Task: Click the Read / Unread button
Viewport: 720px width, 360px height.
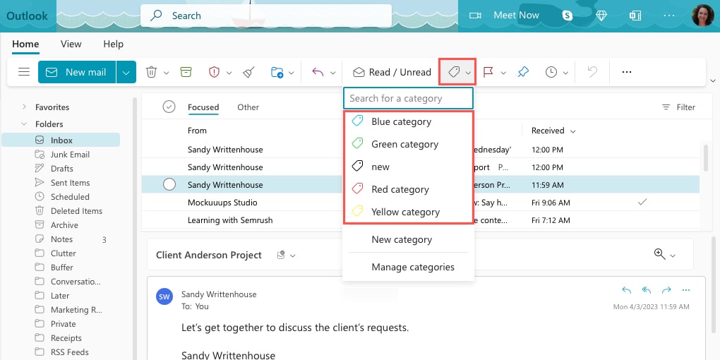Action: 392,72
